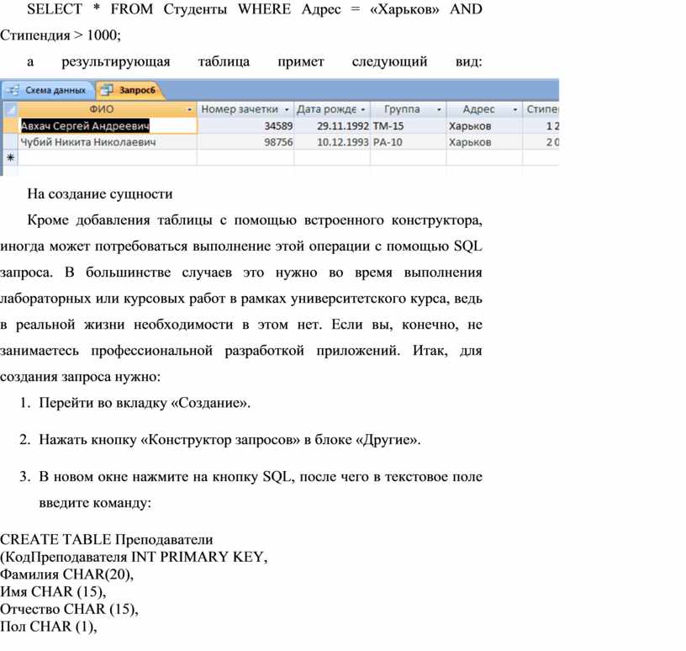Click Харьков in the Авхач row
This screenshot has width=686, height=651.
[484, 125]
